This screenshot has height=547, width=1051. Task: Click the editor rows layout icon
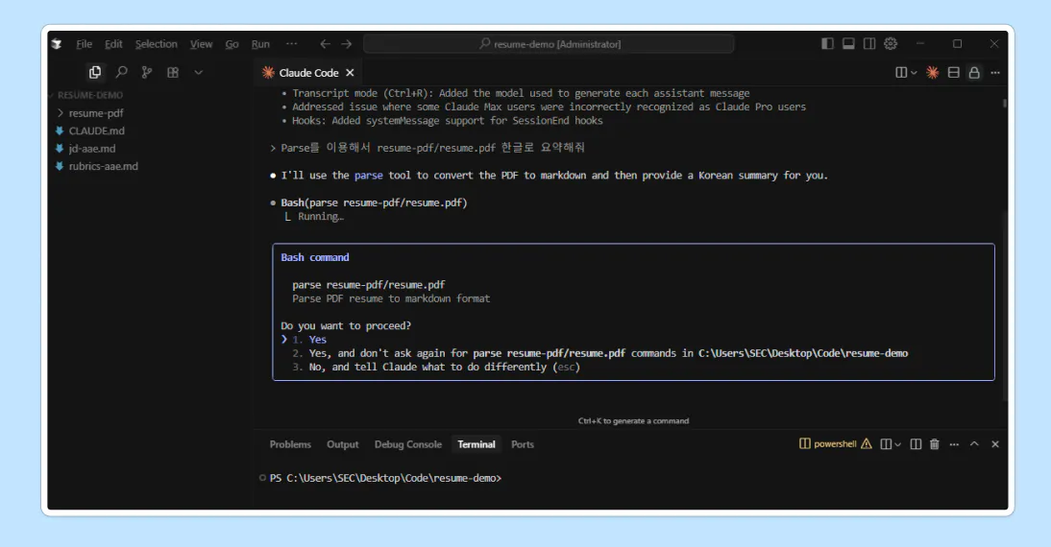coord(954,72)
